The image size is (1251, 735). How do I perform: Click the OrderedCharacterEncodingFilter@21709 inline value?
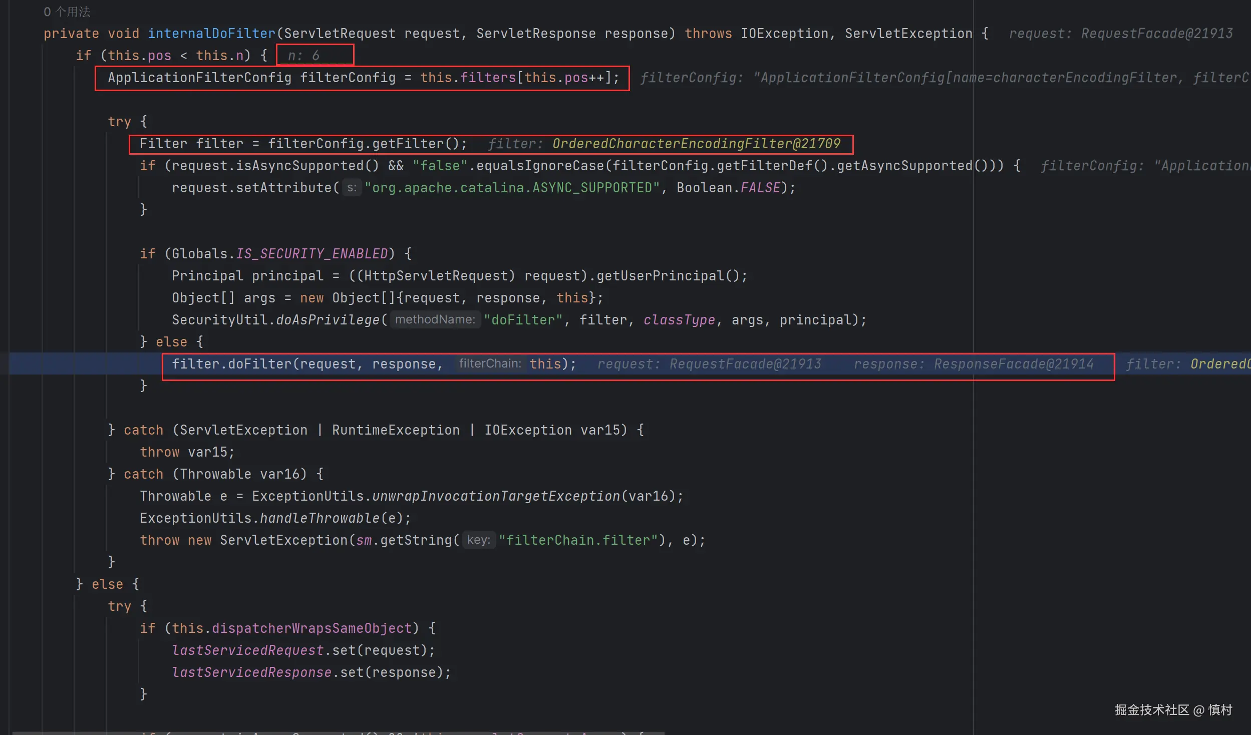click(x=696, y=144)
